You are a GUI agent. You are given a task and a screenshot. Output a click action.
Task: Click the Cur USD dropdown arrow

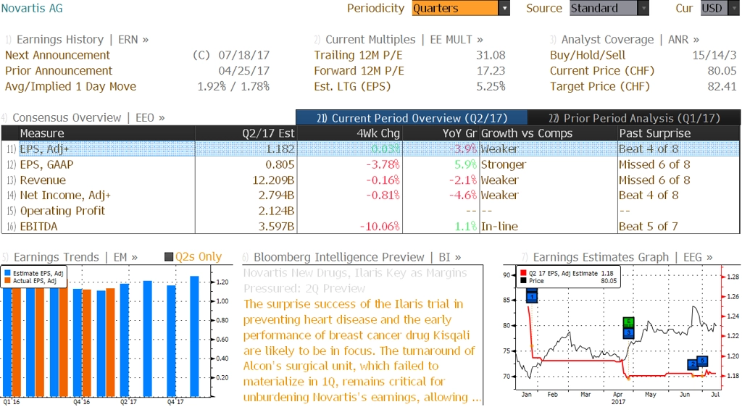point(734,8)
